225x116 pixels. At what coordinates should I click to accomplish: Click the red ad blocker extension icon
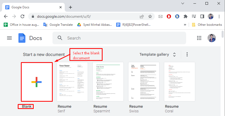(169, 16)
